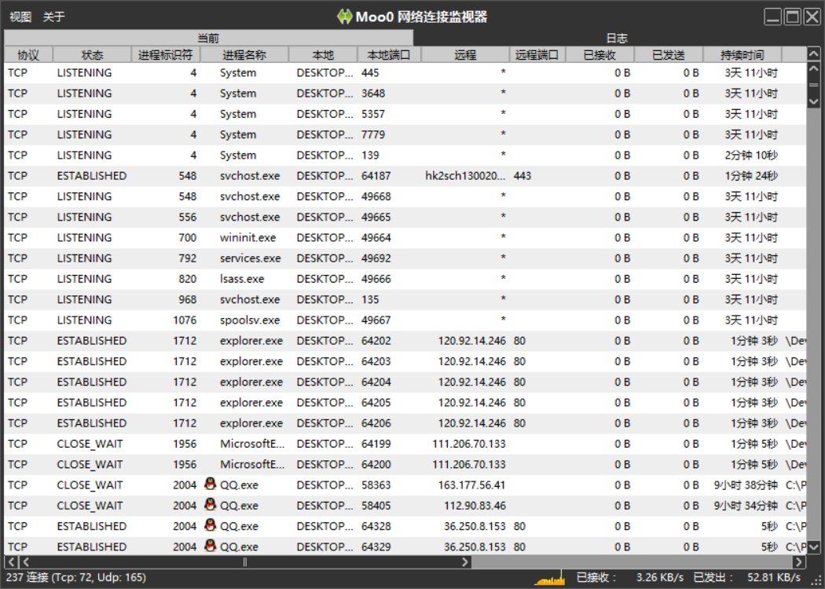Select System row with port 5357
Screen dimensions: 825x589
tap(405, 114)
